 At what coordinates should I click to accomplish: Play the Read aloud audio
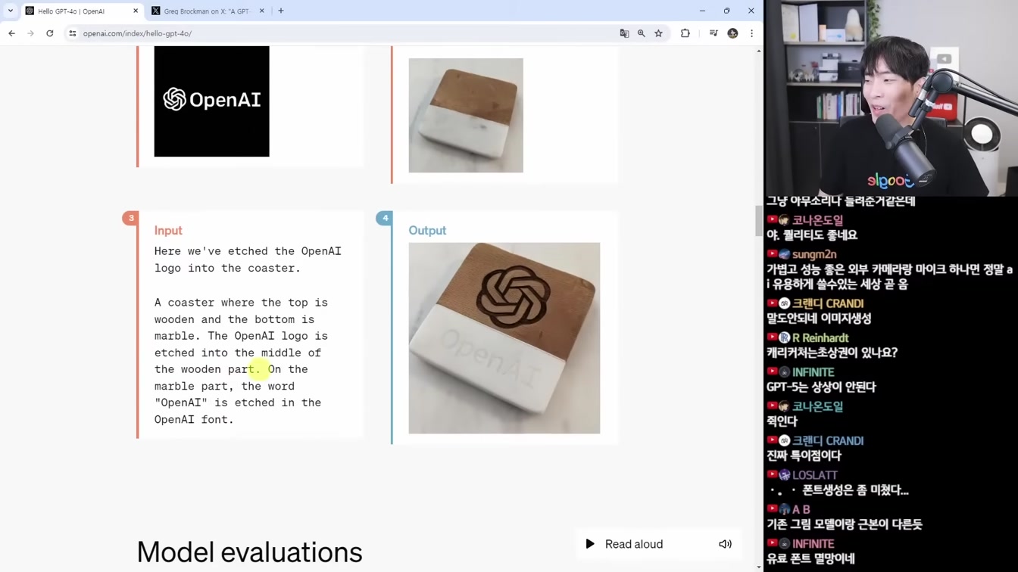pos(590,544)
